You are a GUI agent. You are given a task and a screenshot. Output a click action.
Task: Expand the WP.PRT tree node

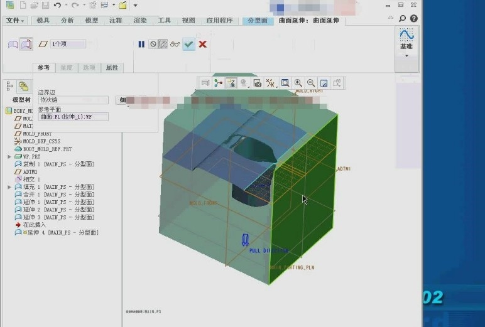(x=9, y=157)
